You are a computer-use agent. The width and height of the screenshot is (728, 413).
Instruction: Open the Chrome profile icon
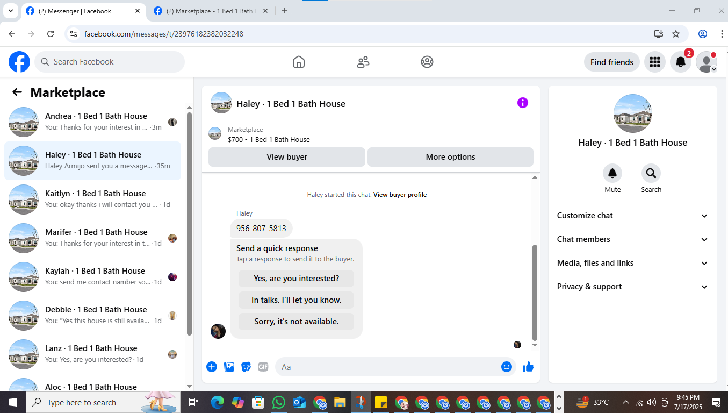tap(703, 34)
